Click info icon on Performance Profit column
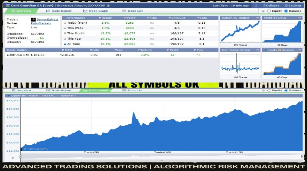 (125, 18)
